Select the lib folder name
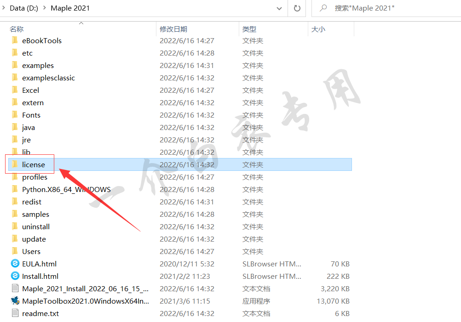Image resolution: width=461 pixels, height=322 pixels. (x=26, y=152)
